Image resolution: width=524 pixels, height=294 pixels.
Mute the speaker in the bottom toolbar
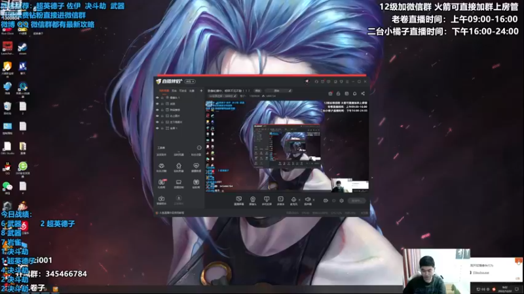click(308, 201)
